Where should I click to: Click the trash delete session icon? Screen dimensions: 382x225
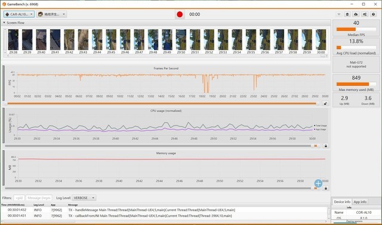[x=347, y=14]
